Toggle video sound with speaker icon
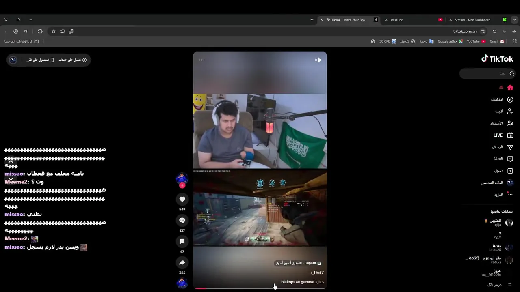 point(318,60)
